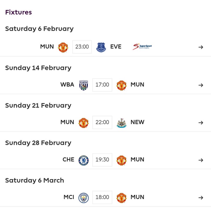Open WBA vs MUN fixture arrow
The height and width of the screenshot is (209, 211).
point(201,85)
